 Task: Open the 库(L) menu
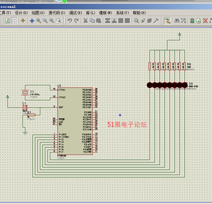tap(91, 13)
